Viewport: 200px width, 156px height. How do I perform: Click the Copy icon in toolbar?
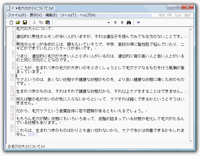tap(41, 22)
